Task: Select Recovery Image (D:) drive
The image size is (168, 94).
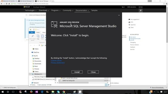Action: pyautogui.click(x=39, y=77)
